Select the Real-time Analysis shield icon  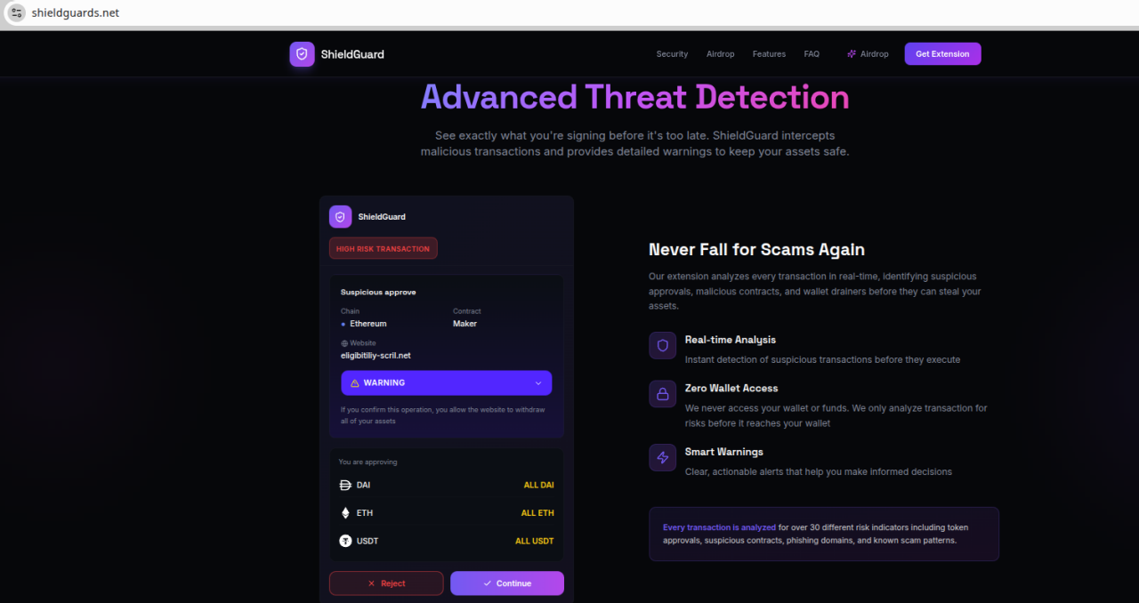tap(662, 345)
